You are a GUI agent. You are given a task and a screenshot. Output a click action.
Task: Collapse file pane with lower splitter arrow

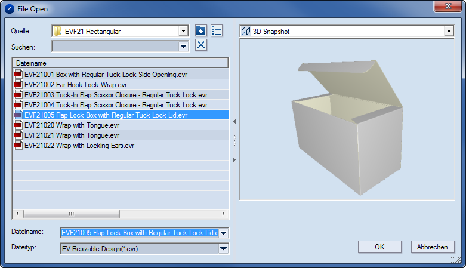coord(234,160)
